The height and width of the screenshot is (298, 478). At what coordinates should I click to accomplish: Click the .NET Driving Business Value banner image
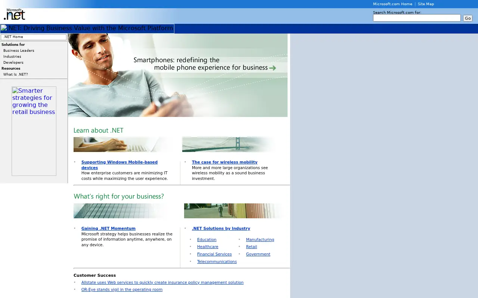pyautogui.click(x=87, y=28)
